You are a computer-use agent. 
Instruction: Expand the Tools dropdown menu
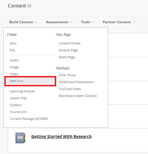pos(87,22)
